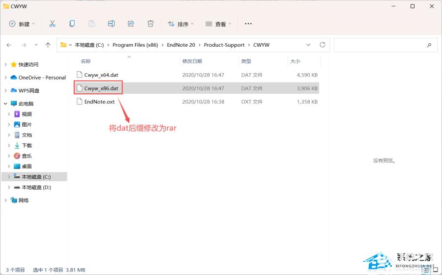
Task: Click the OXT 文件 type cell
Action: coord(252,102)
